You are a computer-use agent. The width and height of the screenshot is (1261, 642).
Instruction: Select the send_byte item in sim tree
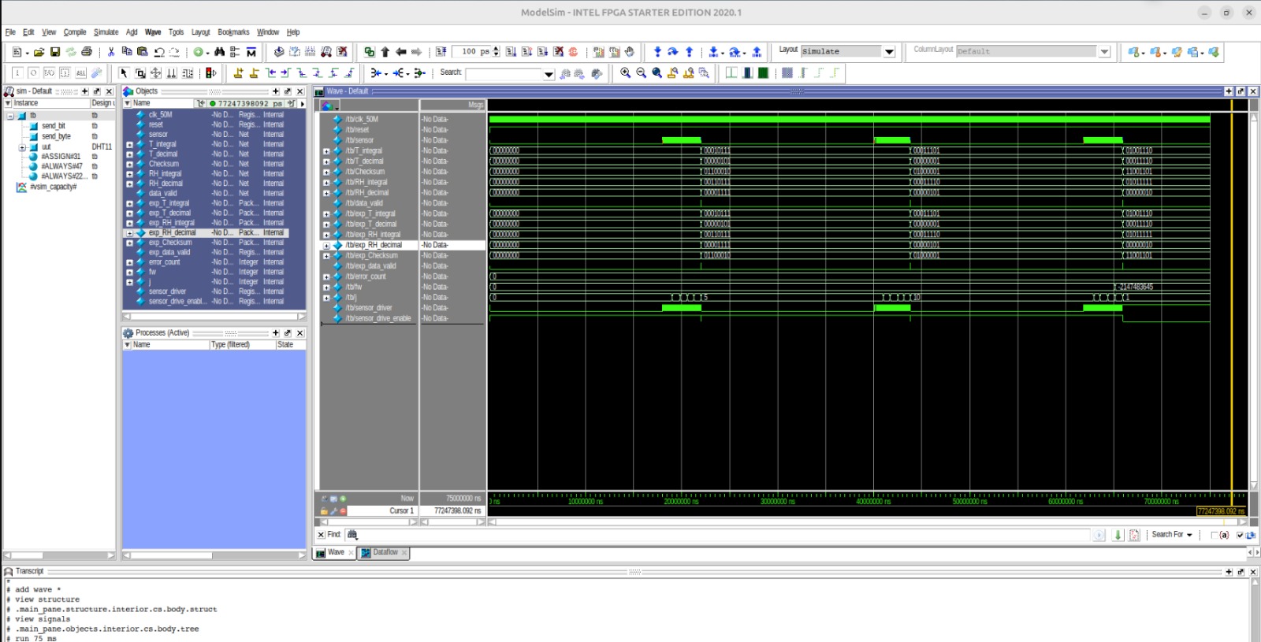[x=56, y=136]
